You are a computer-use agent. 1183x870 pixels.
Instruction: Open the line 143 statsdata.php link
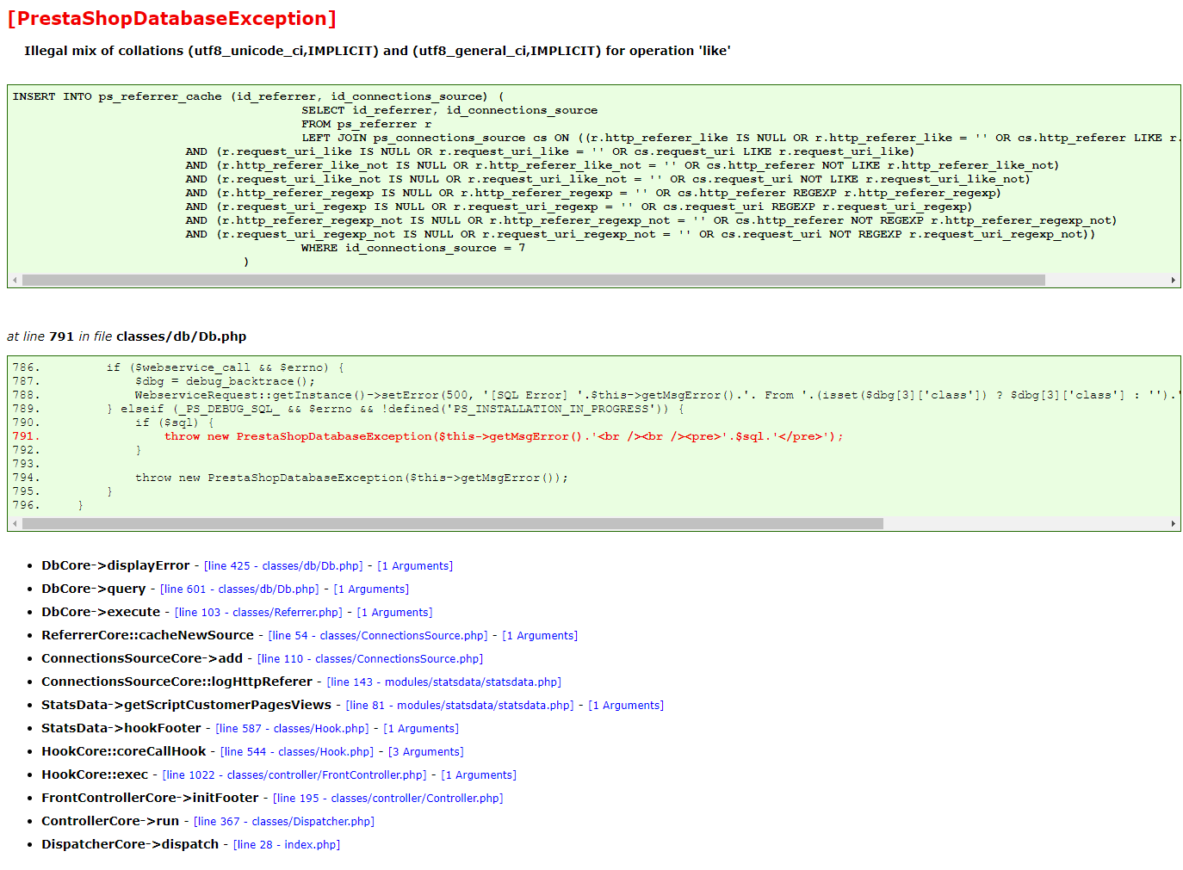click(444, 682)
